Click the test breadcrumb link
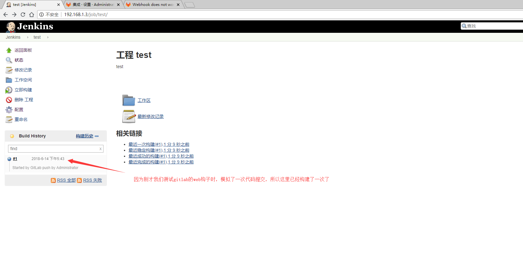Viewport: 523px width, 273px height. [x=37, y=37]
